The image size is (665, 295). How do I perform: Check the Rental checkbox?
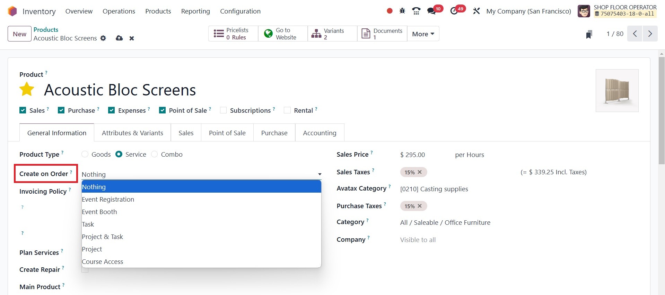[287, 110]
